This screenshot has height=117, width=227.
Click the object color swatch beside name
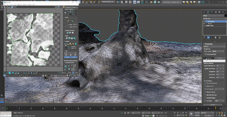[226, 16]
